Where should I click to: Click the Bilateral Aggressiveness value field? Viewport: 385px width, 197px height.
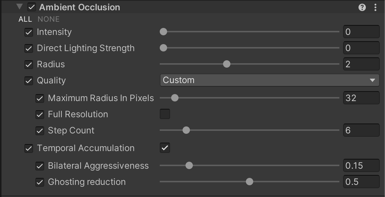(x=361, y=166)
